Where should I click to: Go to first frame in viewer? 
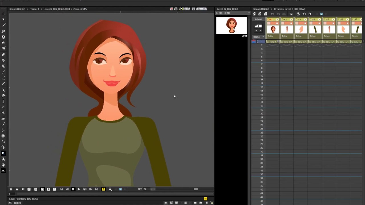point(61,189)
